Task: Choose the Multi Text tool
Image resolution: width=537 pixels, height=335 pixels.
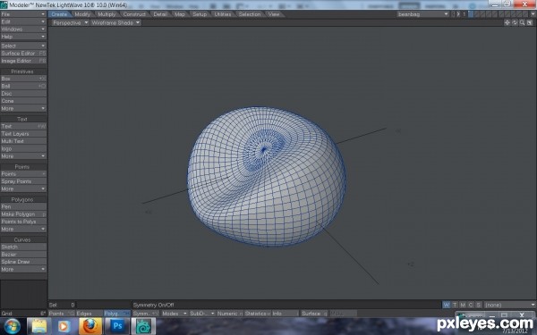Action: tap(23, 141)
